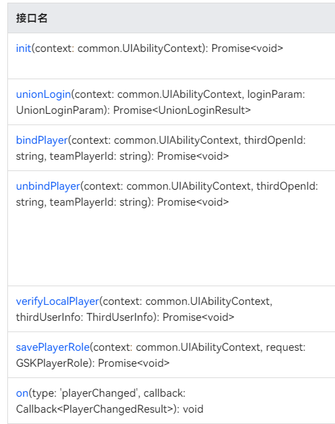
Task: Click thirdOpenId parameter in unbindPlayer row
Action: point(285,186)
